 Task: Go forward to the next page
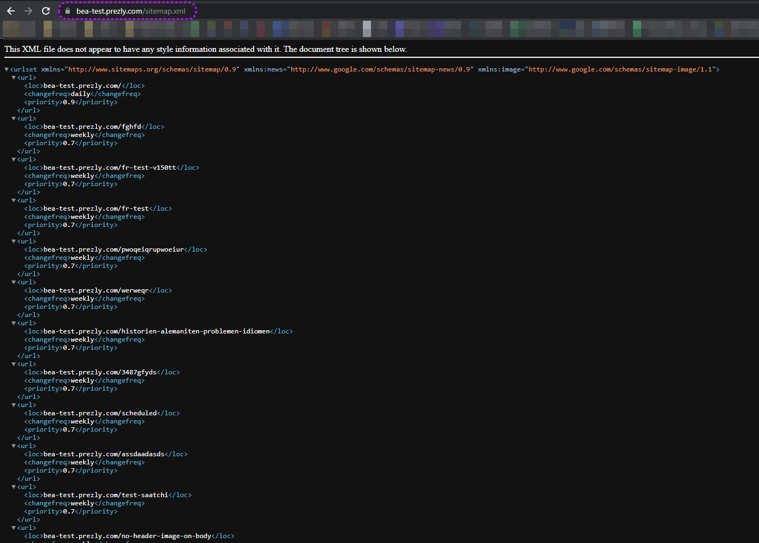28,11
